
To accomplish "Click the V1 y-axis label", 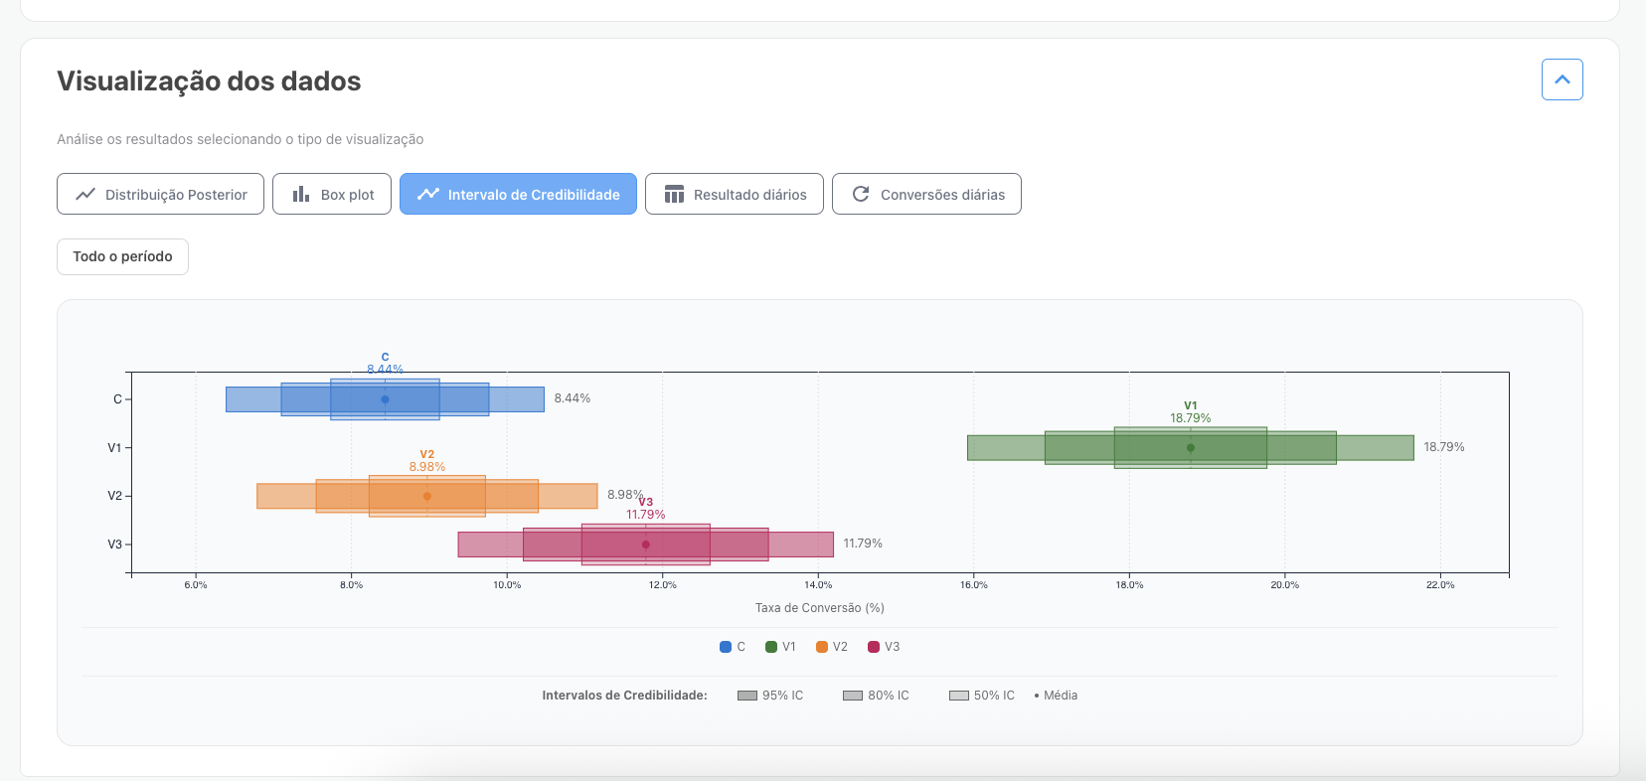I will (x=114, y=448).
